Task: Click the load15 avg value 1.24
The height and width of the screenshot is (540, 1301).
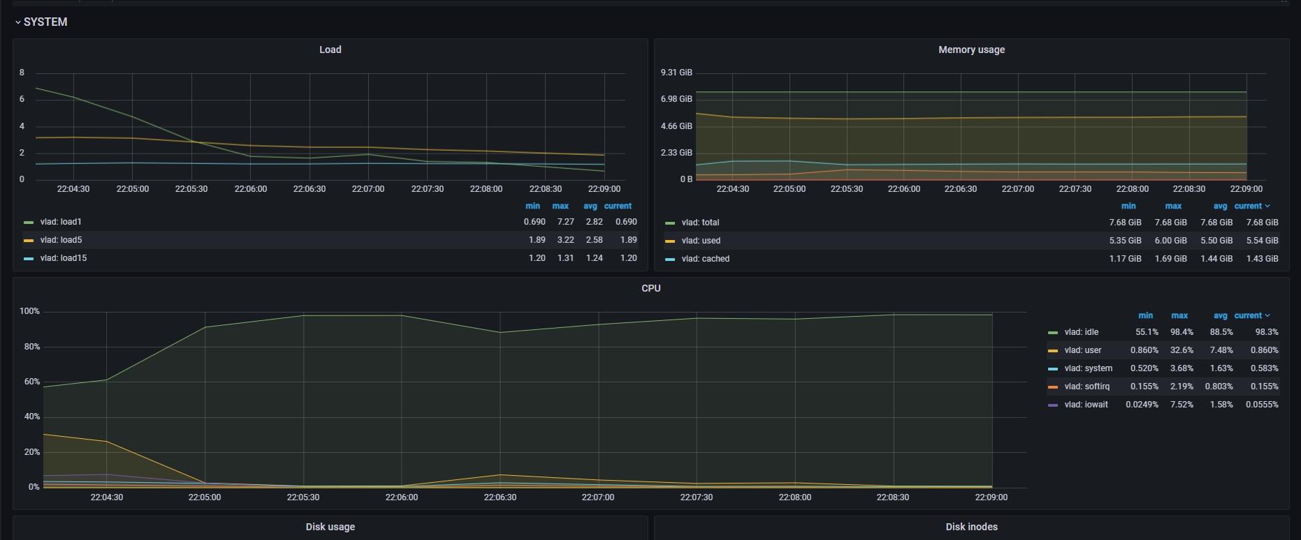Action: (x=595, y=258)
